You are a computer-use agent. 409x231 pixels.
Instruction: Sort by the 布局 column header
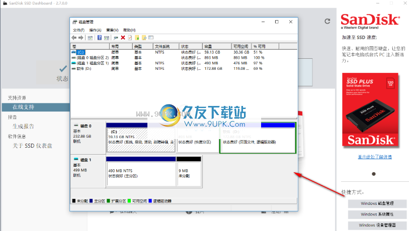(121, 46)
